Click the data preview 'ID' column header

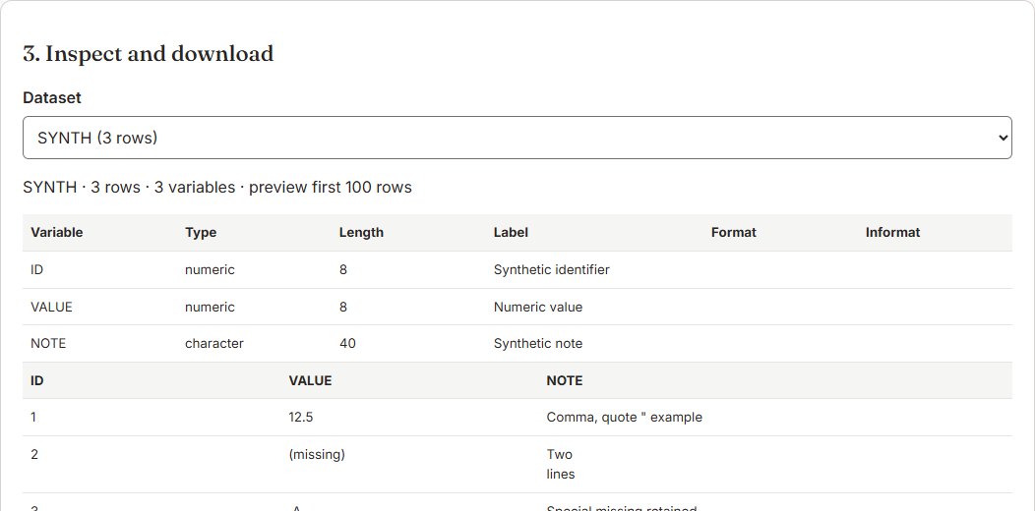click(x=37, y=380)
